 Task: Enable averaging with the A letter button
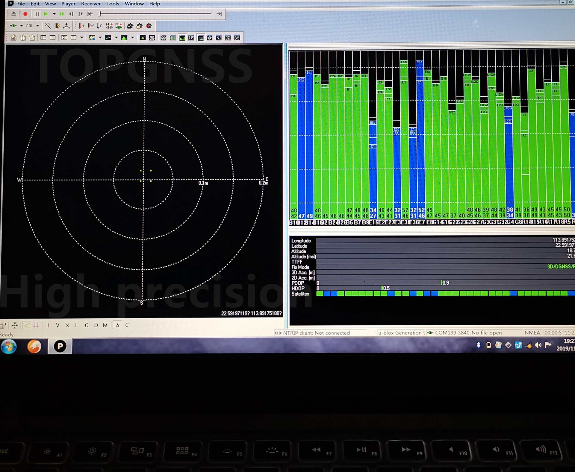(x=118, y=325)
